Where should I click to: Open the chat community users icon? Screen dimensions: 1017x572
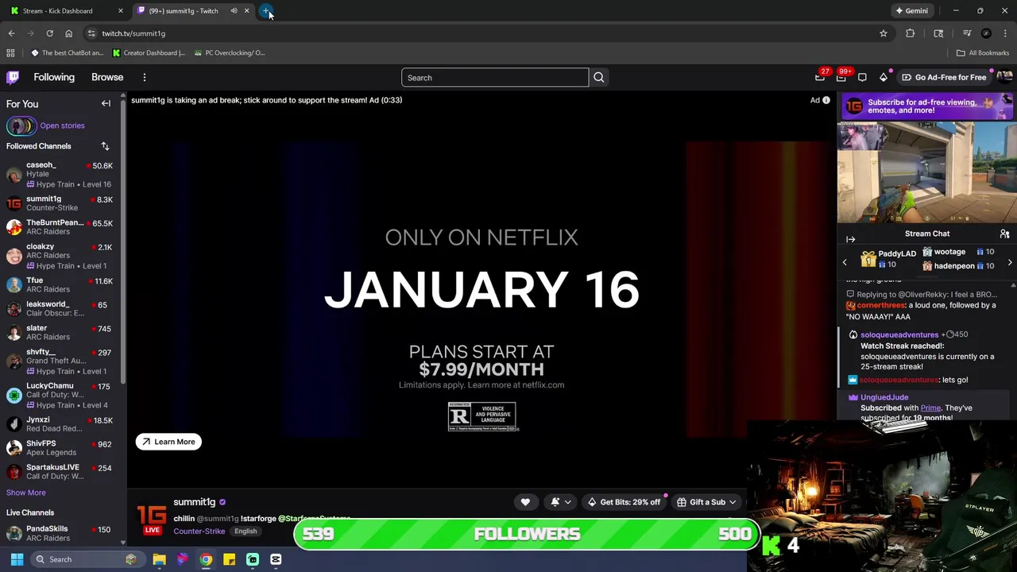1004,234
